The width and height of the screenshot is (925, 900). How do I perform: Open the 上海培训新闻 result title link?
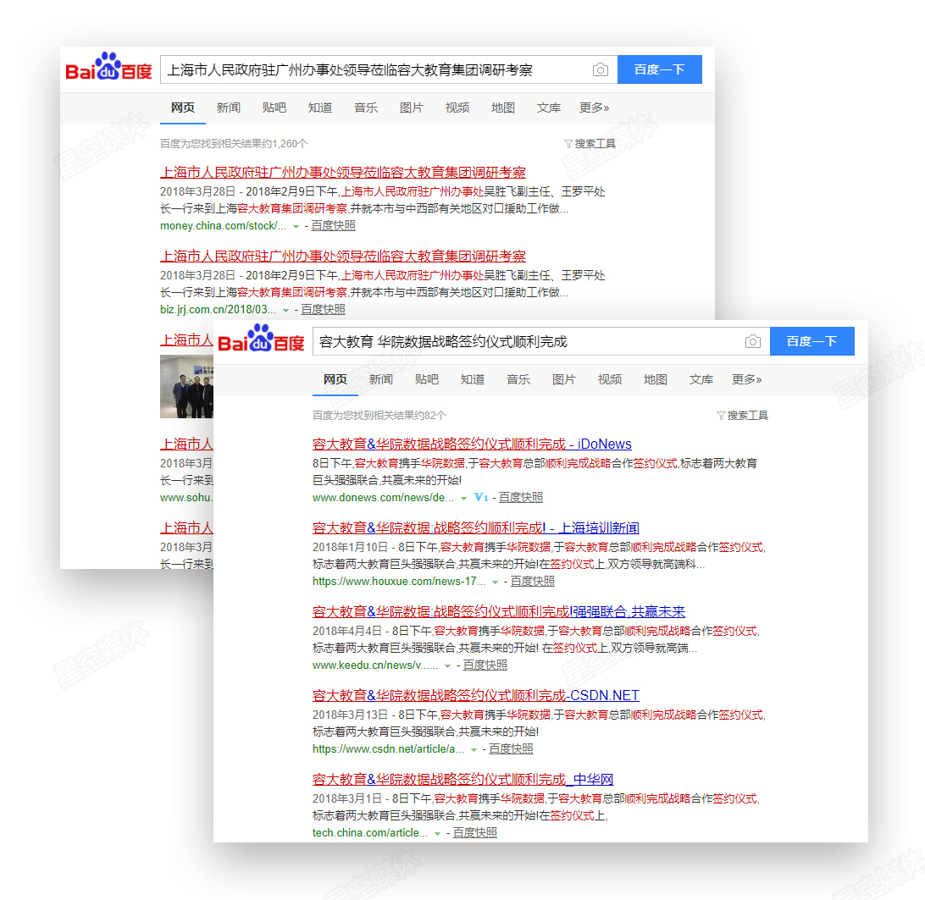[476, 527]
